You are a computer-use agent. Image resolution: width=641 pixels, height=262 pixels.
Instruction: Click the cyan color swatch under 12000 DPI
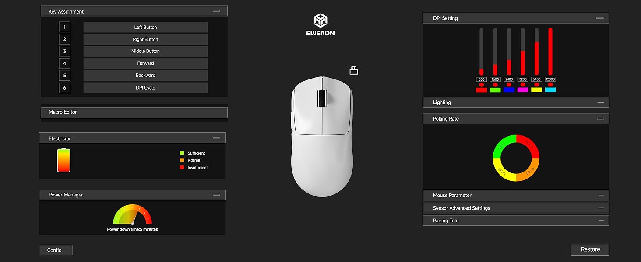click(x=550, y=90)
